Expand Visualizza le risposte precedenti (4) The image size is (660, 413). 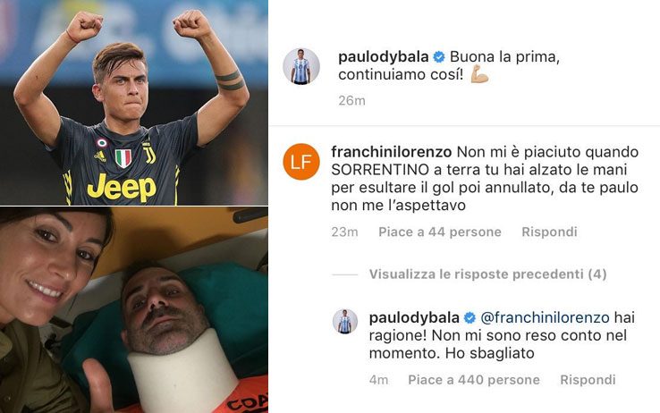pos(487,274)
